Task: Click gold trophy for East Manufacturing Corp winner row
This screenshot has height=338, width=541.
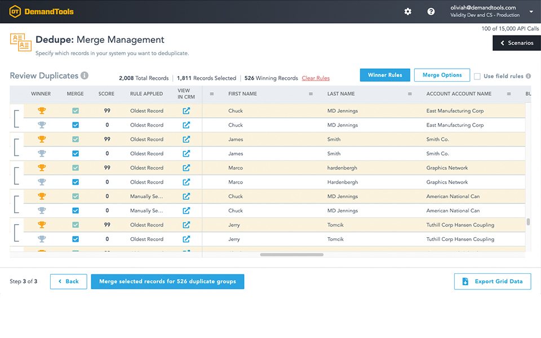Action: pos(42,111)
